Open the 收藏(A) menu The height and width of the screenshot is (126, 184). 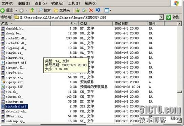57,3
